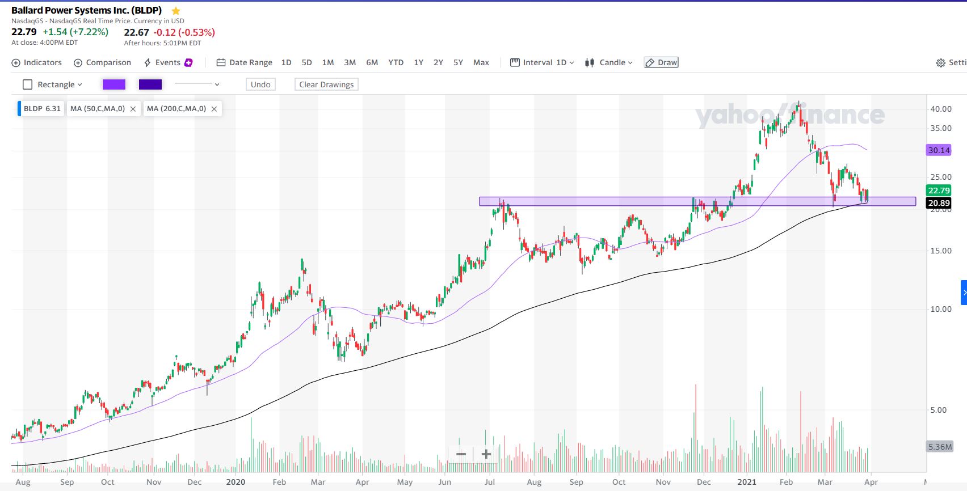Click the Date Range calendar icon
The height and width of the screenshot is (491, 967).
[x=221, y=62]
